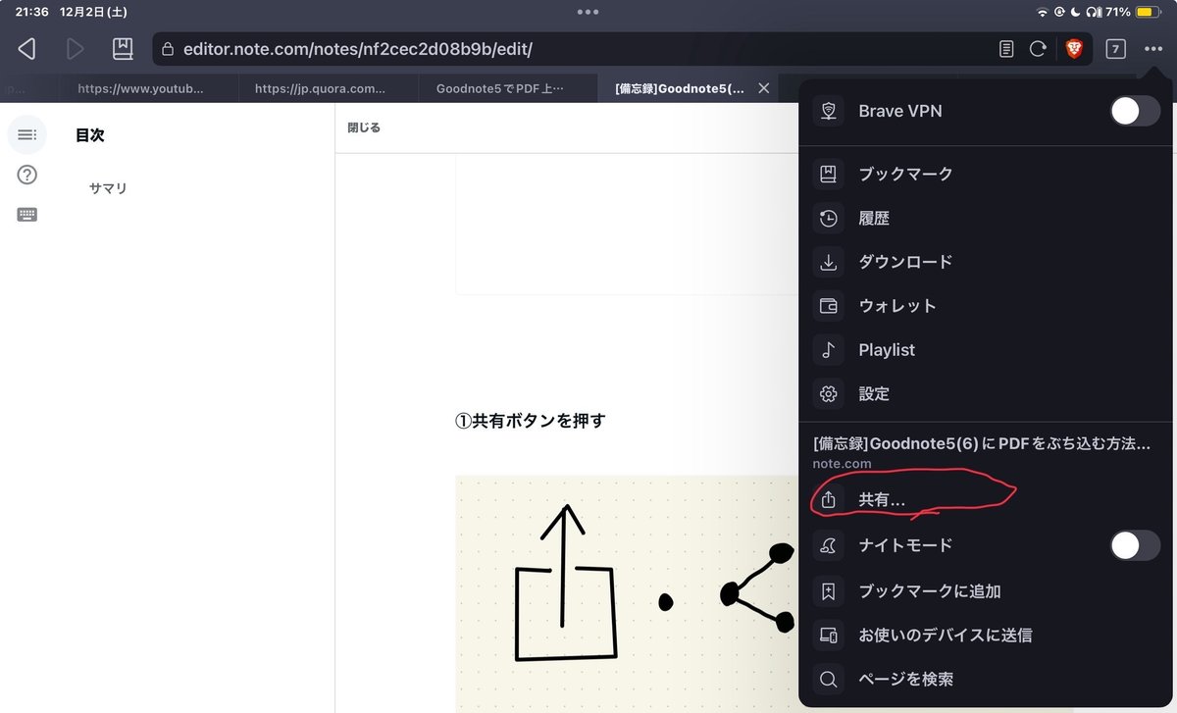The image size is (1177, 713).
Task: Open reader view from the address bar
Action: tap(1005, 48)
